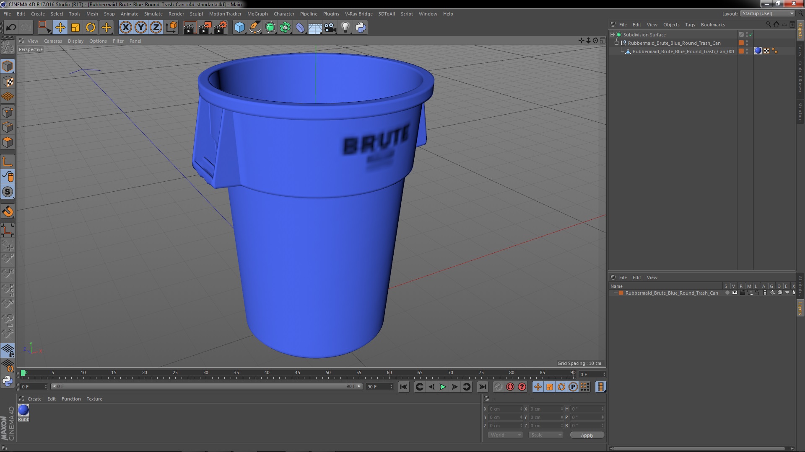The image size is (805, 452).
Task: Open the MoGraph menu
Action: (257, 14)
